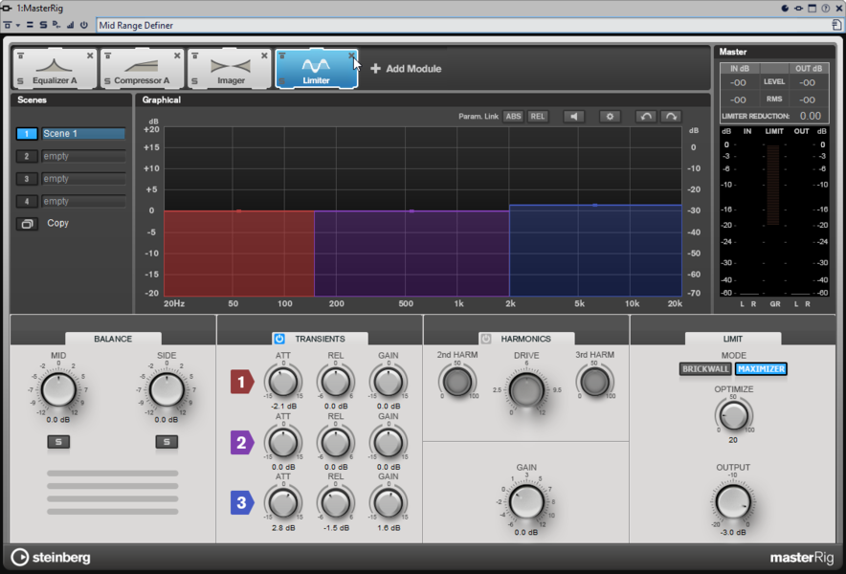Click the speaker listen icon in Graphical toolbar
The height and width of the screenshot is (574, 846).
coord(574,117)
